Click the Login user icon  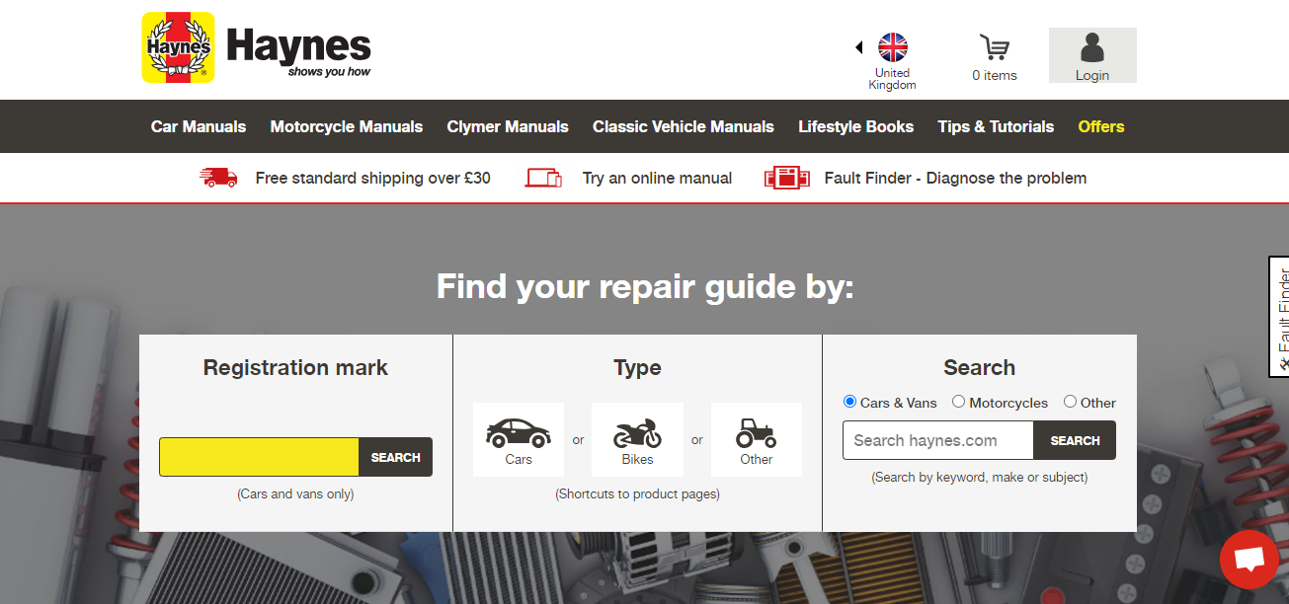(x=1091, y=47)
